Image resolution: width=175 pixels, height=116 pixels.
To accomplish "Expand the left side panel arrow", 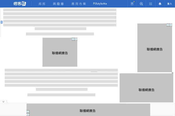I will 1,22.
